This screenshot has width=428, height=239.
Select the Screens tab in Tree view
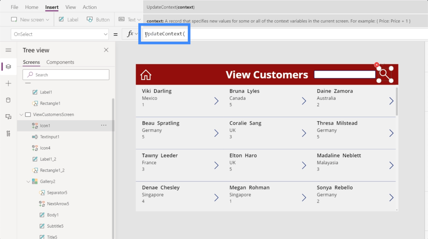click(31, 62)
